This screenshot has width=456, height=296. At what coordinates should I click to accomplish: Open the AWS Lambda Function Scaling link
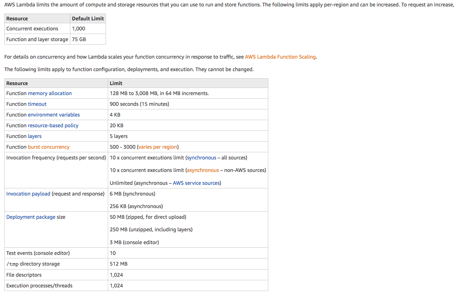(280, 57)
